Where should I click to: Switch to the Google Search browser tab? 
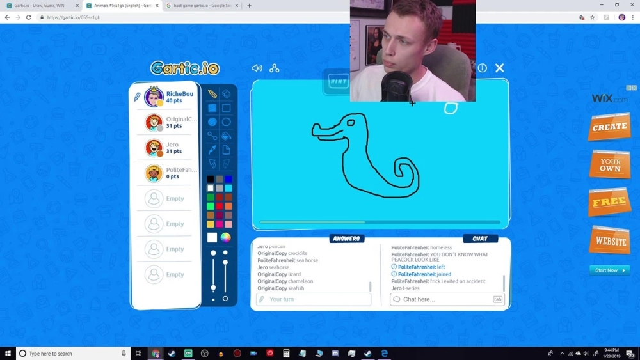pyautogui.click(x=202, y=6)
